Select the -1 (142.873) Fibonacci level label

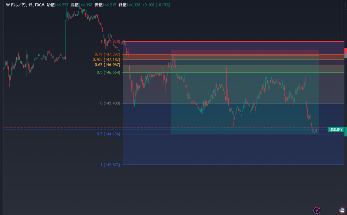click(x=109, y=165)
